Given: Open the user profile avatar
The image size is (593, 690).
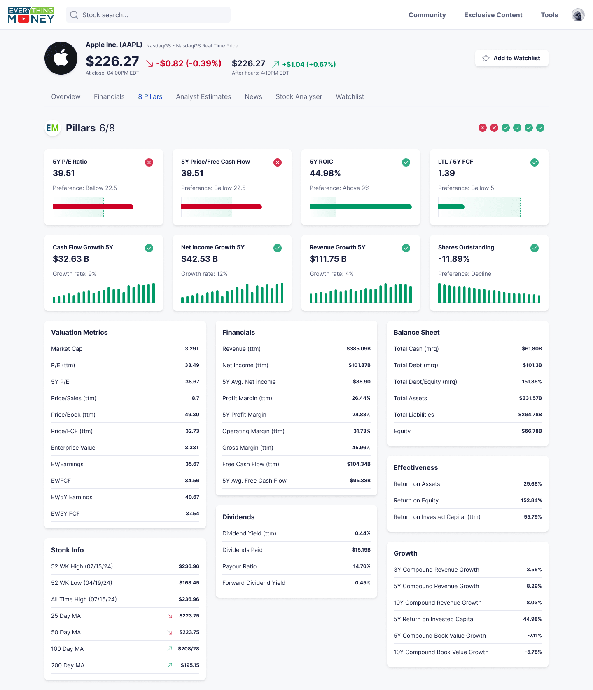Looking at the screenshot, I should (578, 15).
